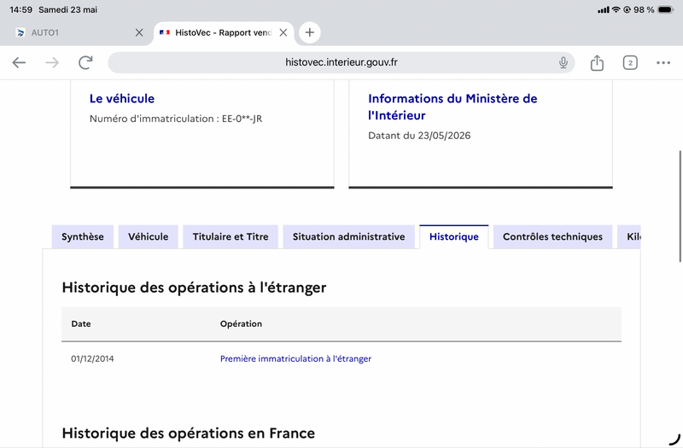Show the open tabs counter
The width and height of the screenshot is (683, 448).
[x=630, y=62]
